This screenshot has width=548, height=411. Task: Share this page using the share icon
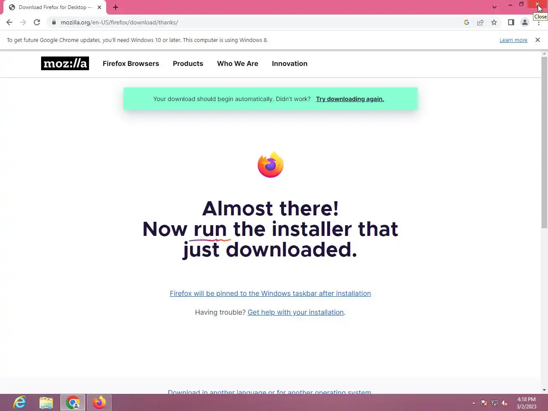click(480, 22)
